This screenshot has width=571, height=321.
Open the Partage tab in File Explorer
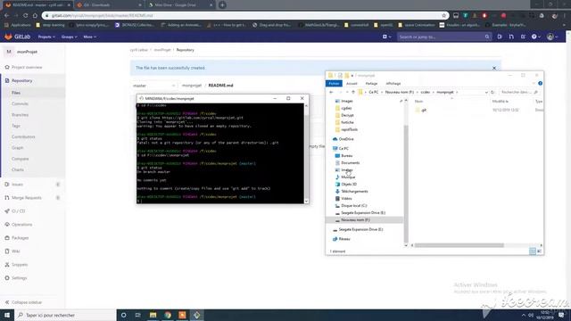tap(371, 84)
